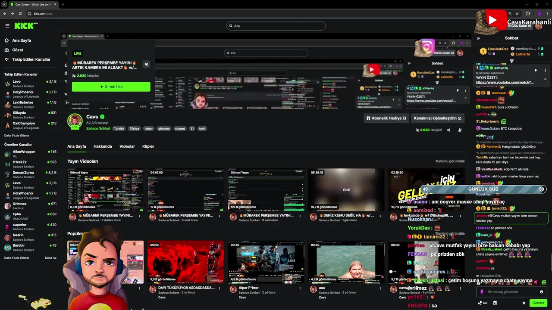Screen dimensions: 552x310
Task: Click the KICK logo
Action: coord(25,26)
